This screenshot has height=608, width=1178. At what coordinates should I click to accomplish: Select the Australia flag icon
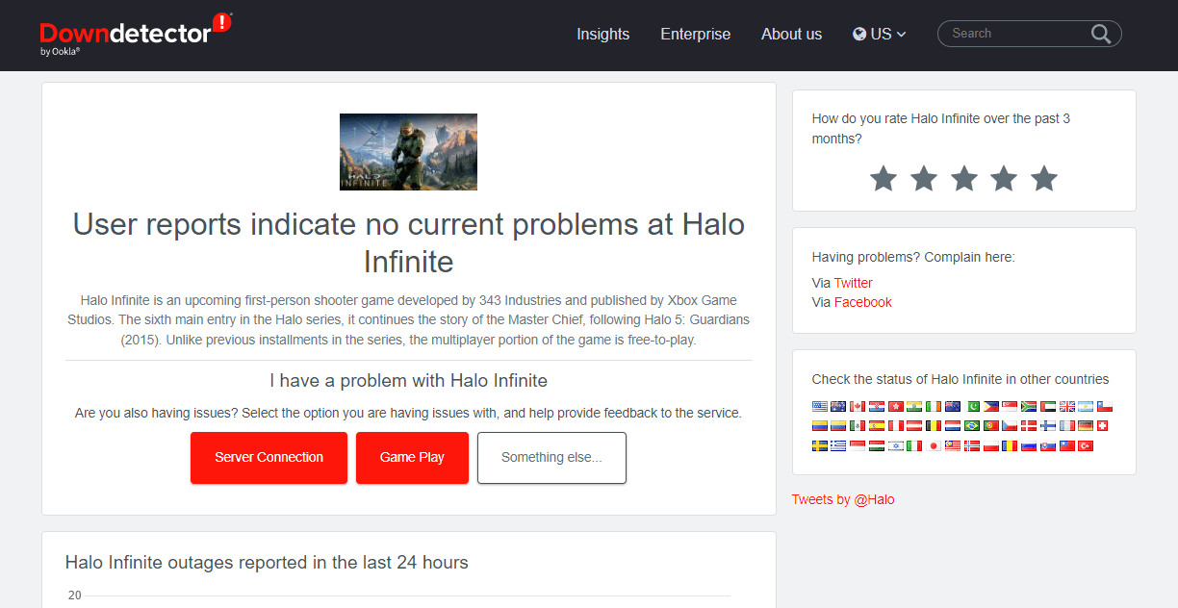click(x=839, y=406)
